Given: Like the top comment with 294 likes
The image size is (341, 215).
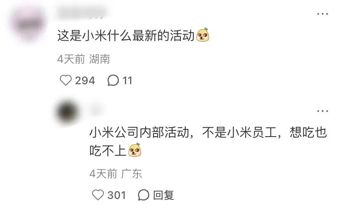Looking at the screenshot, I should pyautogui.click(x=66, y=80).
